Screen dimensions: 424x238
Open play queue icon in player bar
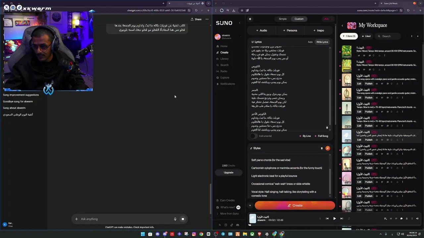tap(385, 218)
